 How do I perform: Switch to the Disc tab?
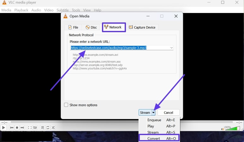(91, 27)
